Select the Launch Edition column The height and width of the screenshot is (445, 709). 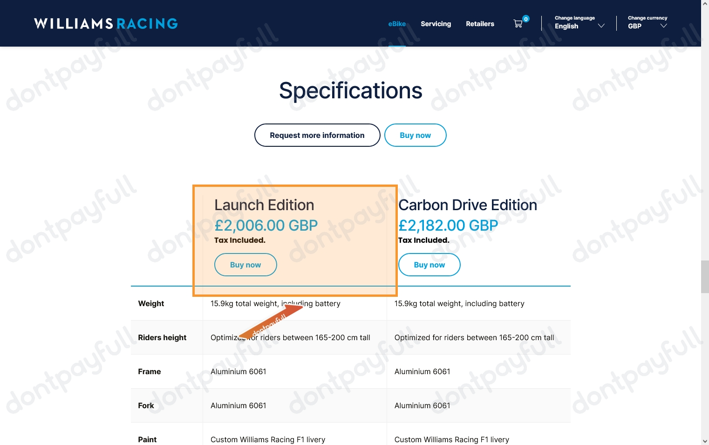point(295,240)
